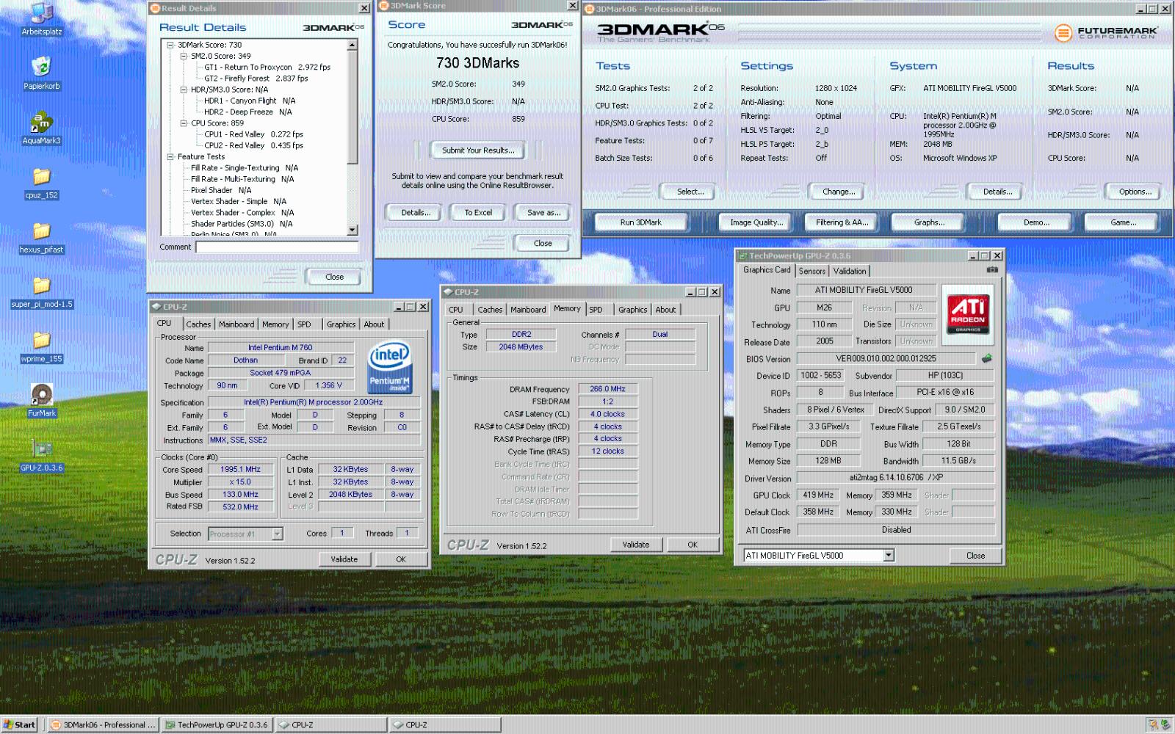Switch to Mainboard tab in CPU-Z CPU window
The image size is (1175, 734).
tap(236, 324)
